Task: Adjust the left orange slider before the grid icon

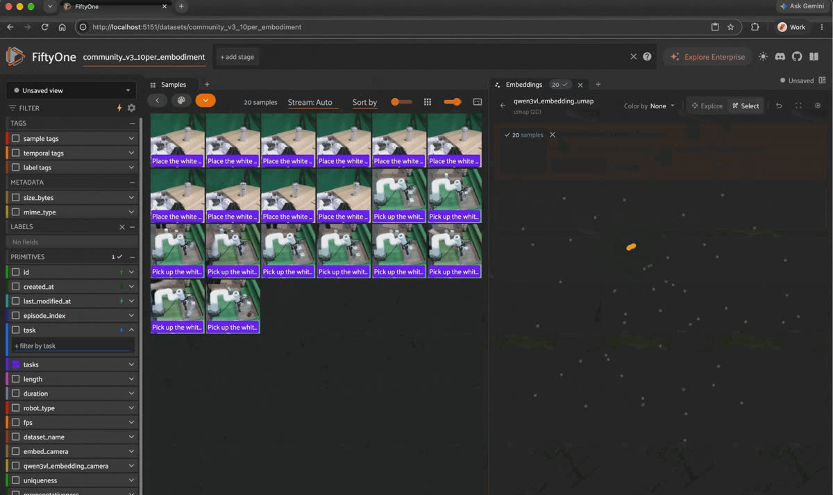Action: coord(401,102)
